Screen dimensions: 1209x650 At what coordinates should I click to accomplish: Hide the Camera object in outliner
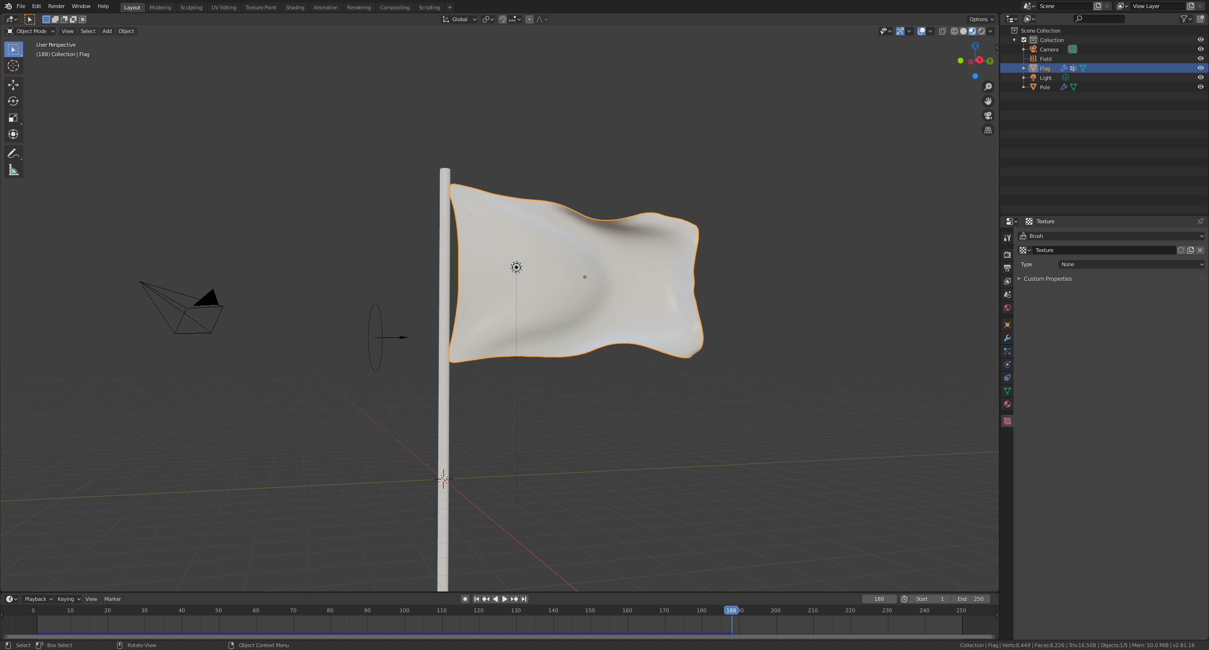tap(1200, 49)
